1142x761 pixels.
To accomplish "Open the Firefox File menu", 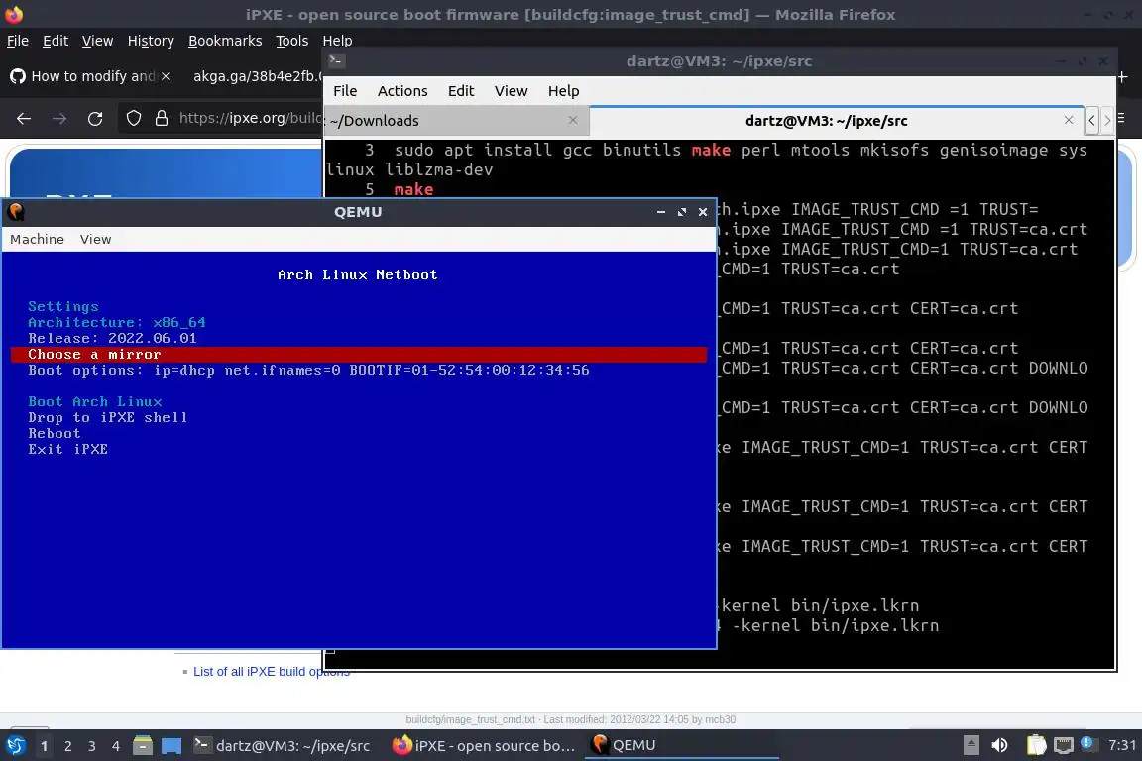I will (x=18, y=41).
